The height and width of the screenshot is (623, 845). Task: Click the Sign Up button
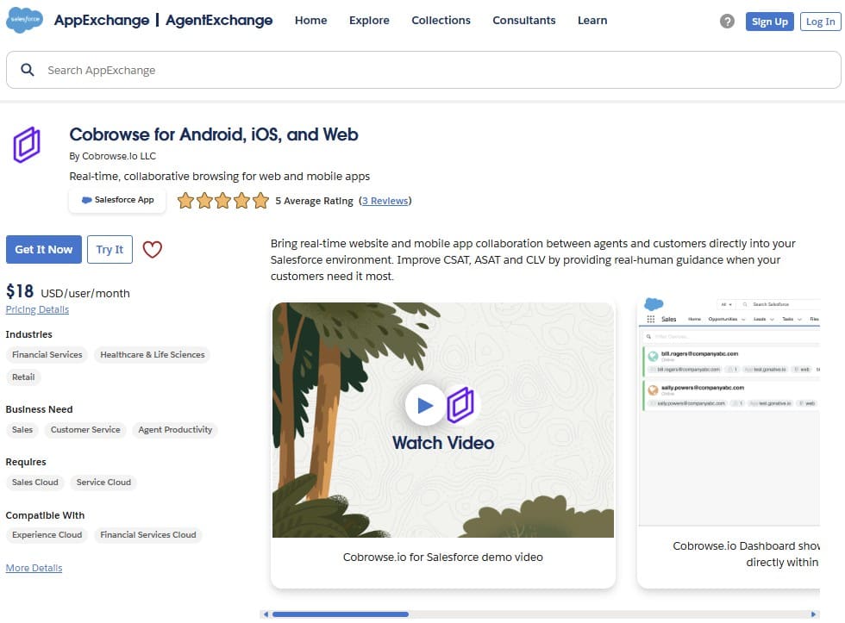coord(769,22)
